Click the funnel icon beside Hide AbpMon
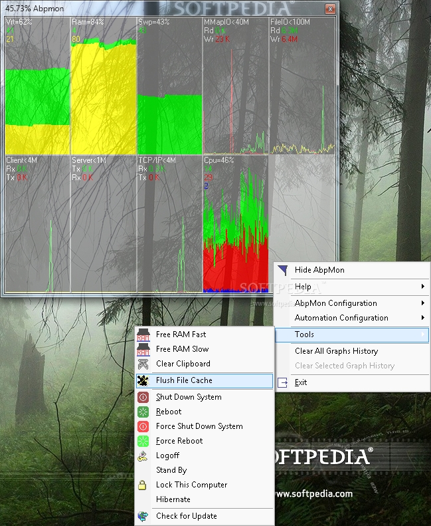This screenshot has width=431, height=526. (283, 270)
